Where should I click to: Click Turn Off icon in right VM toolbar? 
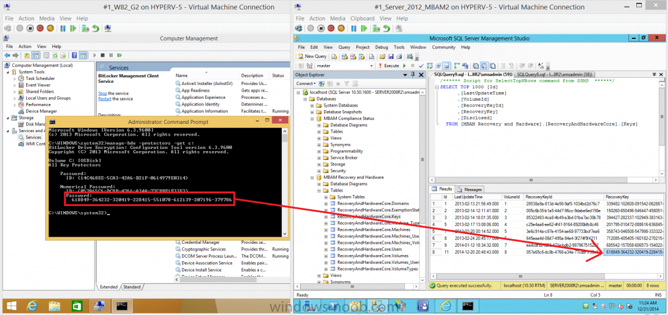pyautogui.click(x=321, y=28)
